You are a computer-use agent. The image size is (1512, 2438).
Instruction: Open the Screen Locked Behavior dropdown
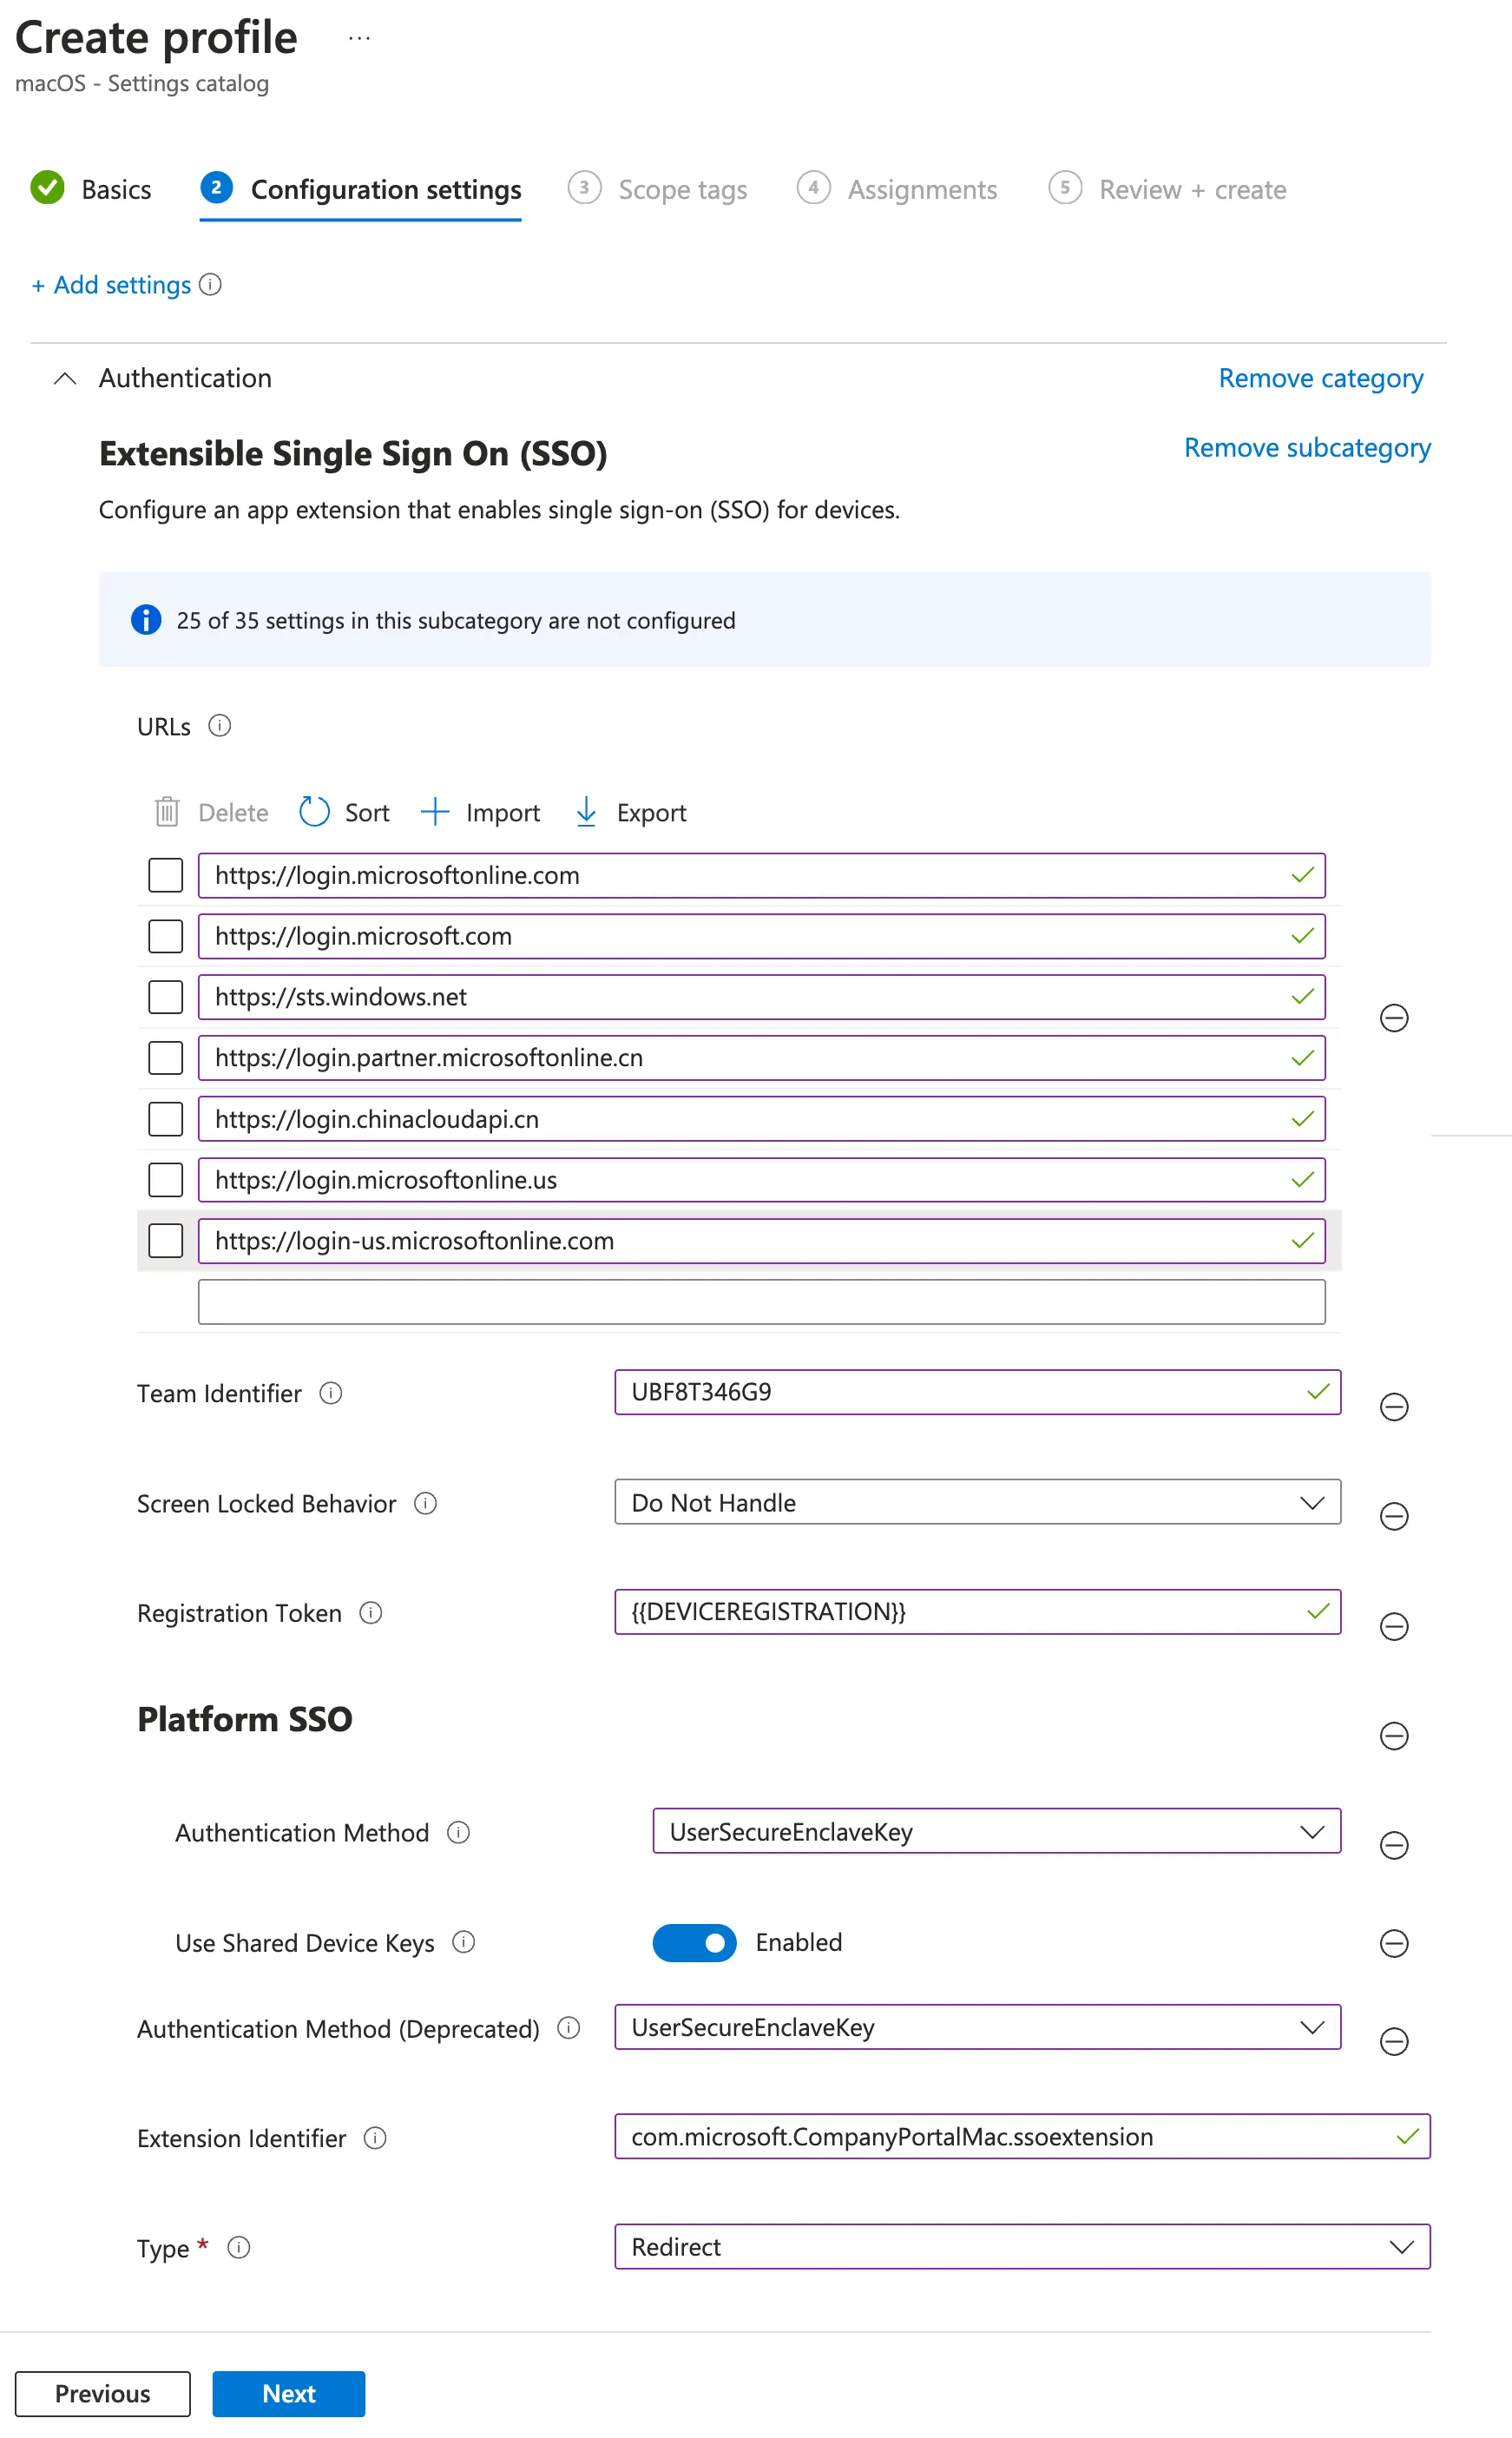977,1502
